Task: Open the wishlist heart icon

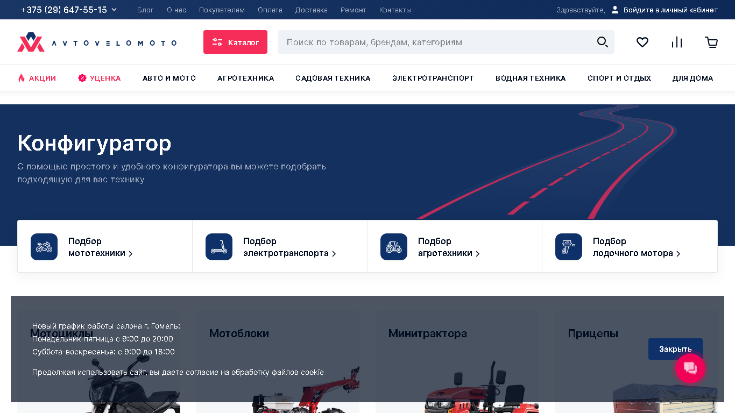Action: (x=642, y=42)
